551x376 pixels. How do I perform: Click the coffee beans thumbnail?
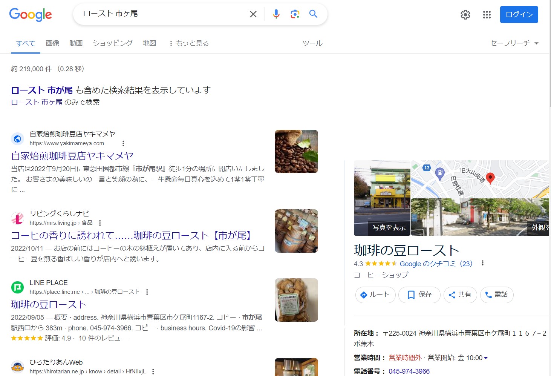pos(296,151)
